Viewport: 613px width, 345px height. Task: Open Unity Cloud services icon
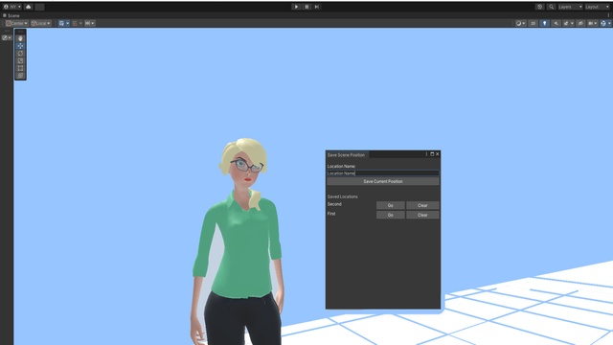pyautogui.click(x=28, y=7)
